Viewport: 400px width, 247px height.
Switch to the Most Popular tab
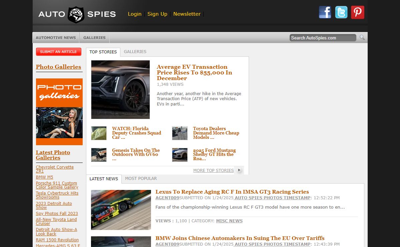141,179
